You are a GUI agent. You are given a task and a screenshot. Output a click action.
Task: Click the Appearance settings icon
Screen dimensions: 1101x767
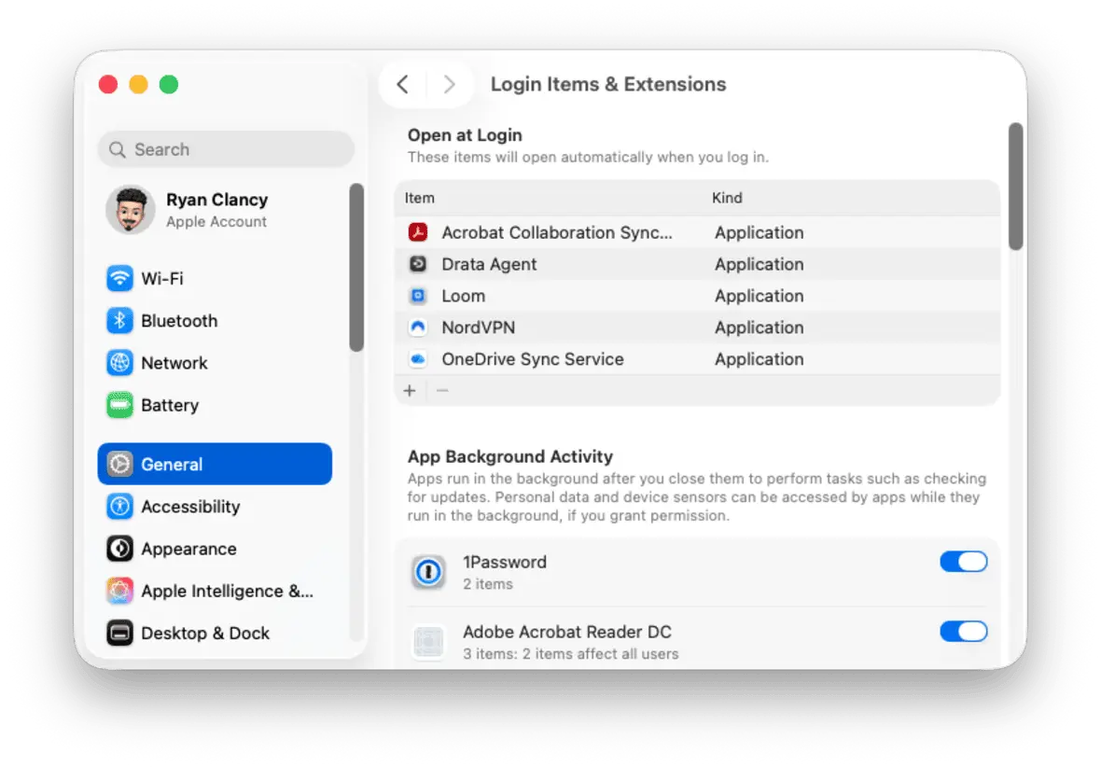(119, 549)
